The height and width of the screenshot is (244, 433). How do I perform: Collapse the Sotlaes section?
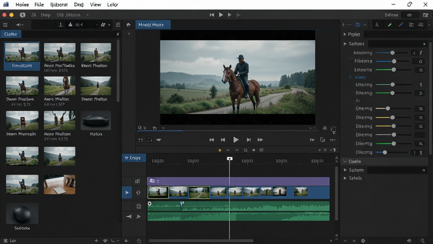(x=345, y=44)
